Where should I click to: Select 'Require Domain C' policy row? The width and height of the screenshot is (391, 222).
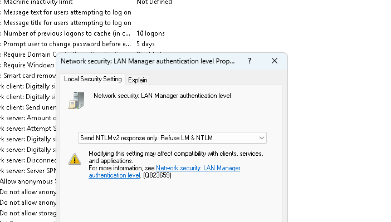coord(28,55)
